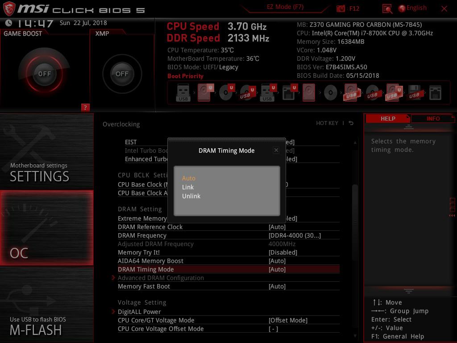Open CPU Core Voltage Offset Mode [-] value
Viewport: 457px width, 343px height.
[x=273, y=329]
